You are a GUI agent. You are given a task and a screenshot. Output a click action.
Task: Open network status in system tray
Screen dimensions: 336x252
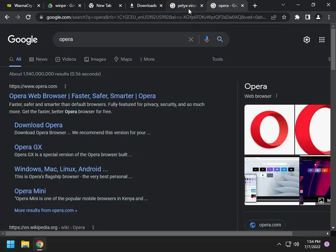(288, 244)
